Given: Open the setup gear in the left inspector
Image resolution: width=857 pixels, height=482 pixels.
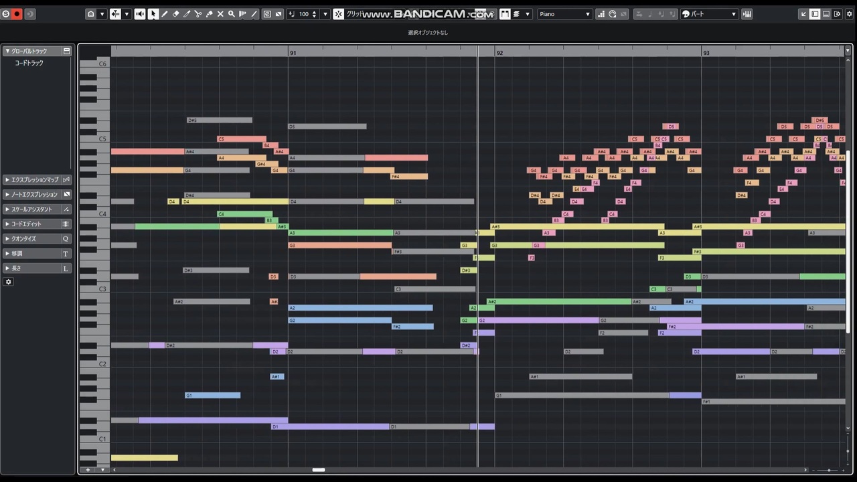Looking at the screenshot, I should coord(8,282).
